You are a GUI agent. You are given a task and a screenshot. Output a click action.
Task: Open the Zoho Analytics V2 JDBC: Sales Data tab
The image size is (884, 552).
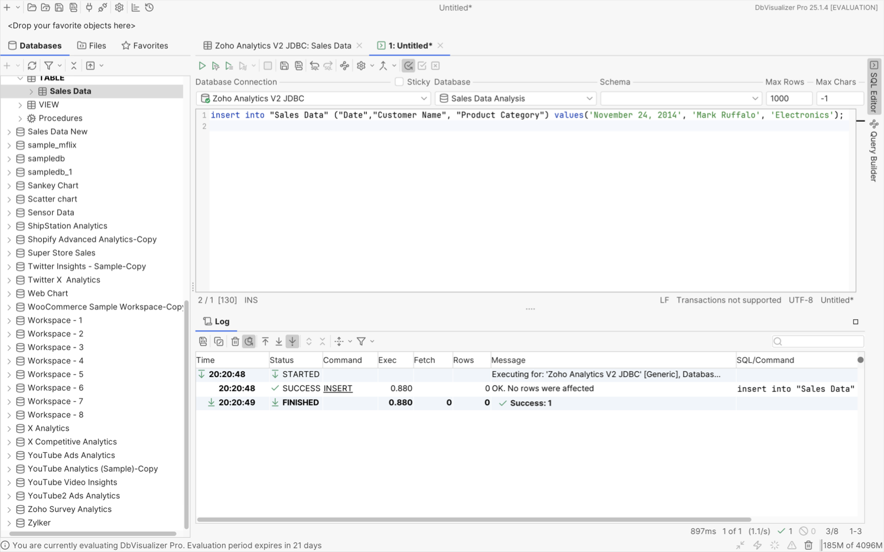click(x=282, y=46)
